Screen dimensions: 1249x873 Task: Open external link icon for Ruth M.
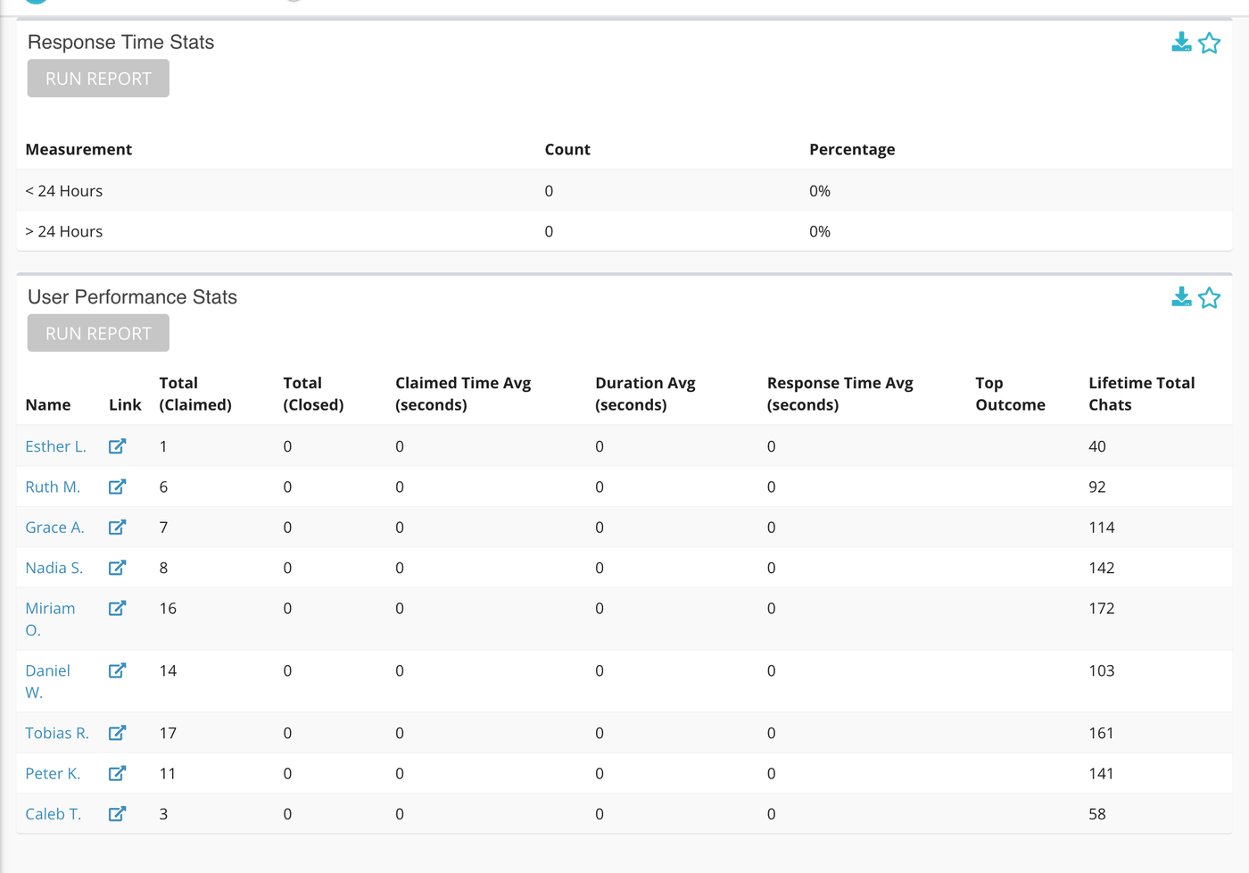(x=118, y=486)
